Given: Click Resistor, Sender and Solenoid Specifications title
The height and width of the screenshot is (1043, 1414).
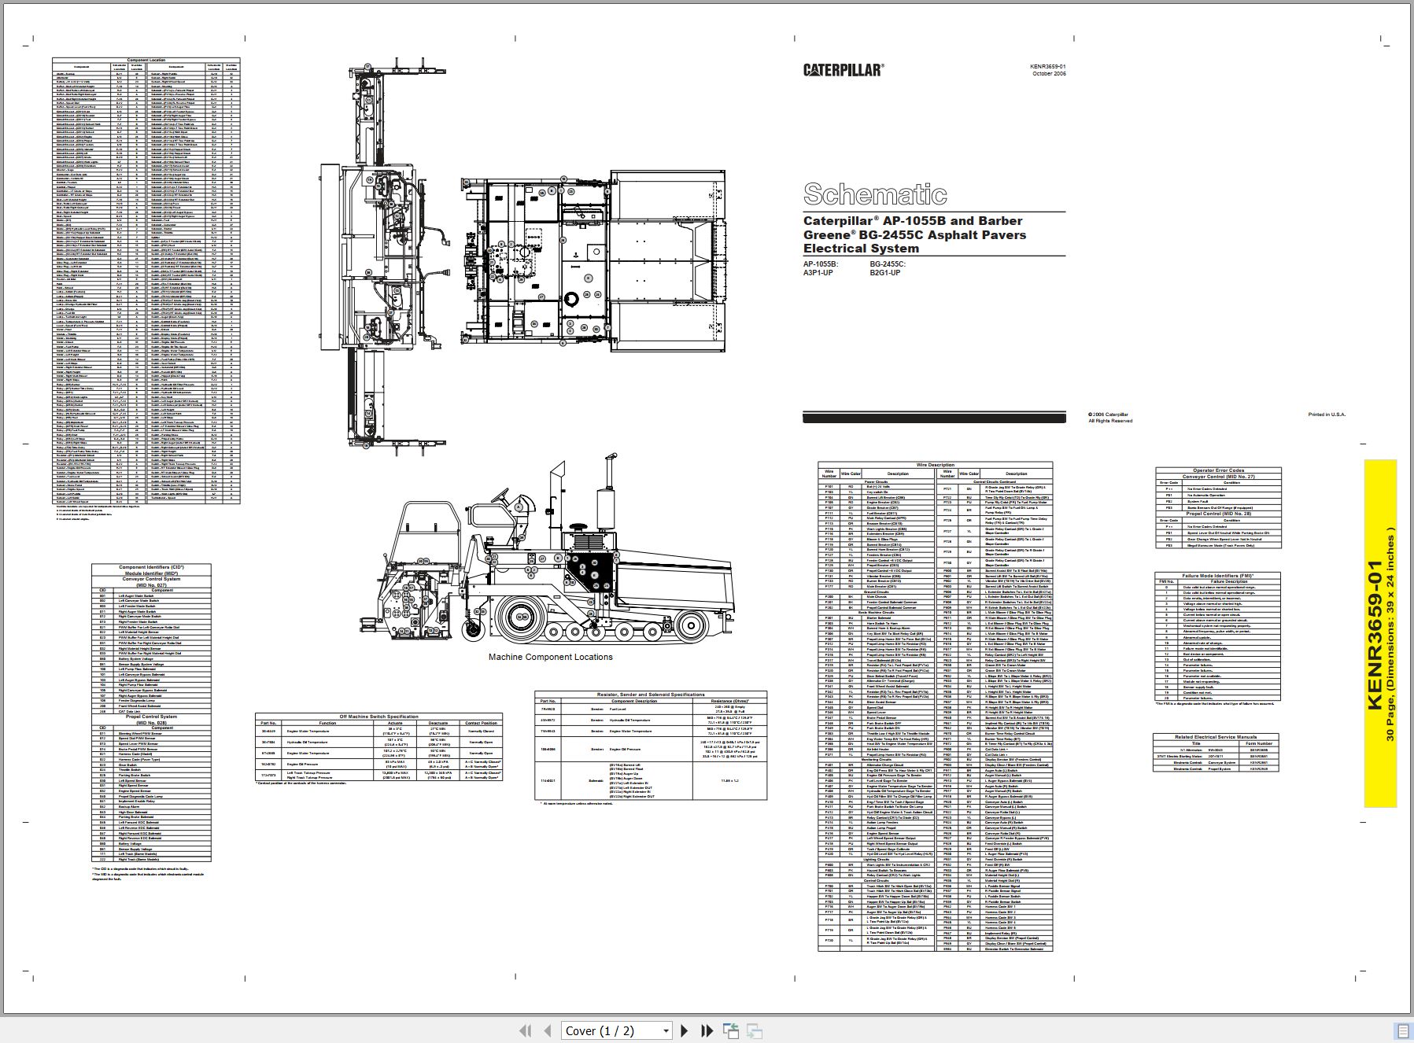Looking at the screenshot, I should point(650,695).
